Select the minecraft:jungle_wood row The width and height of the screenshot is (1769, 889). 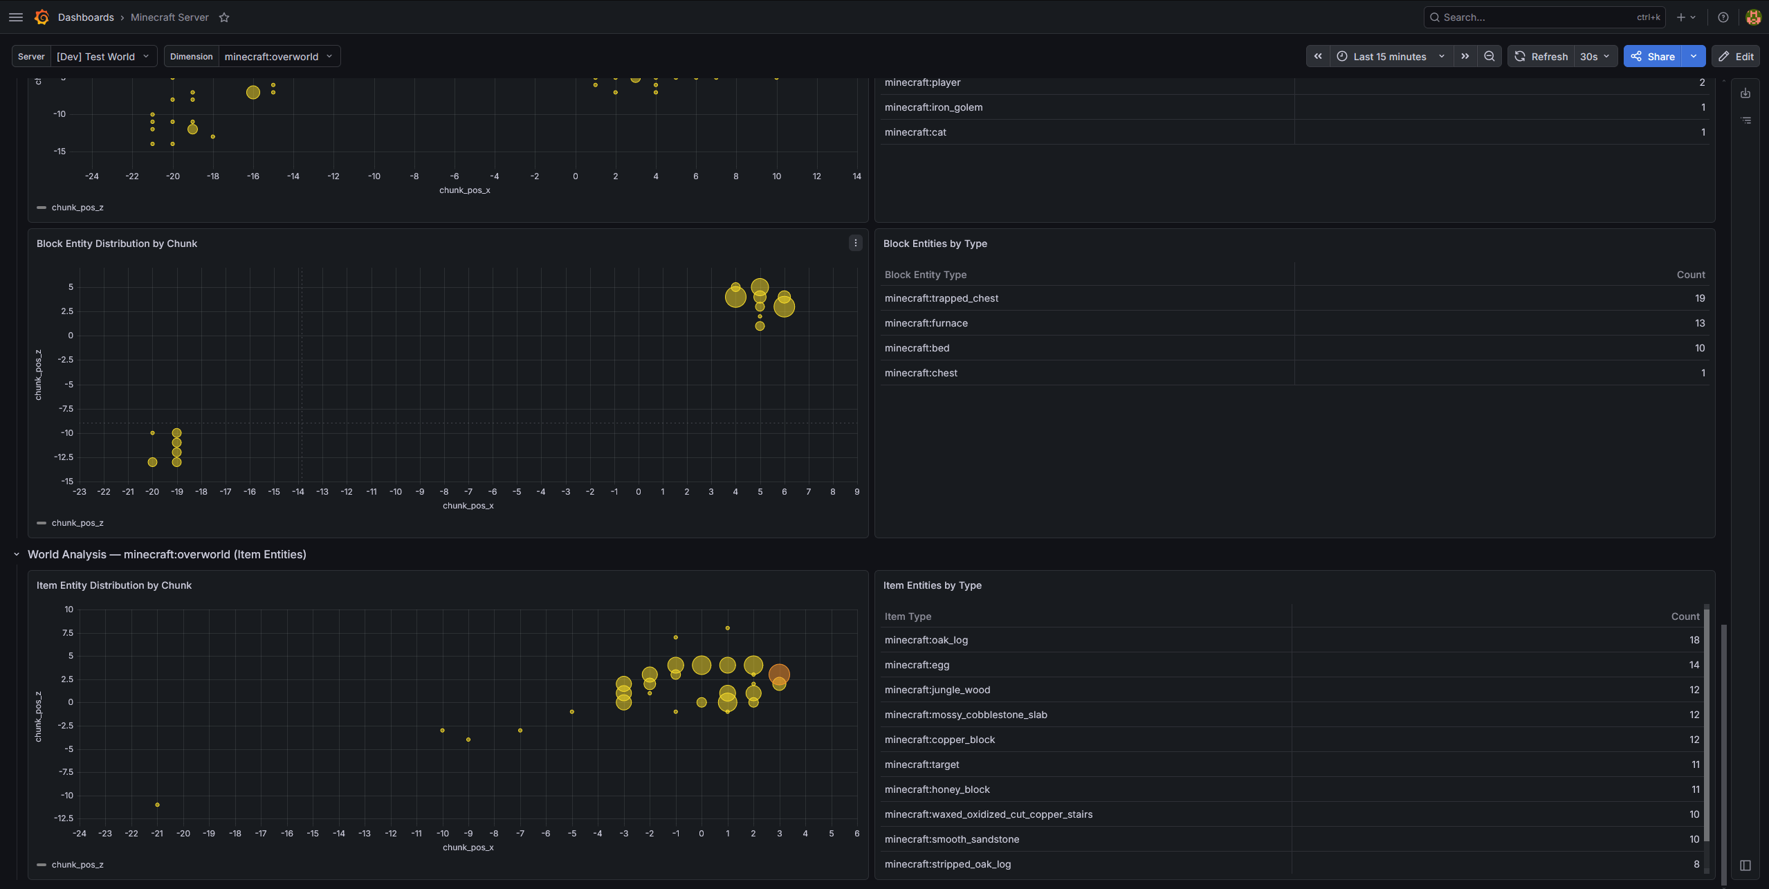click(1291, 690)
